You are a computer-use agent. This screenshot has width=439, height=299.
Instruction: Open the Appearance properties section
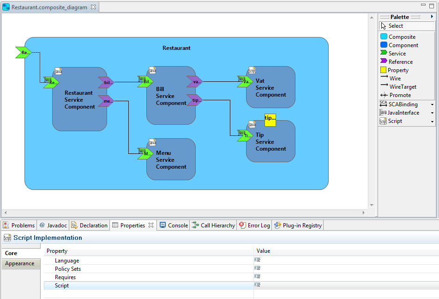pos(21,263)
